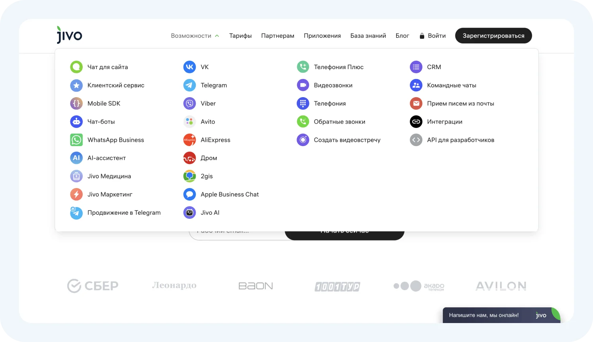The image size is (593, 342).
Task: Click the Дром red car icon
Action: tap(190, 158)
